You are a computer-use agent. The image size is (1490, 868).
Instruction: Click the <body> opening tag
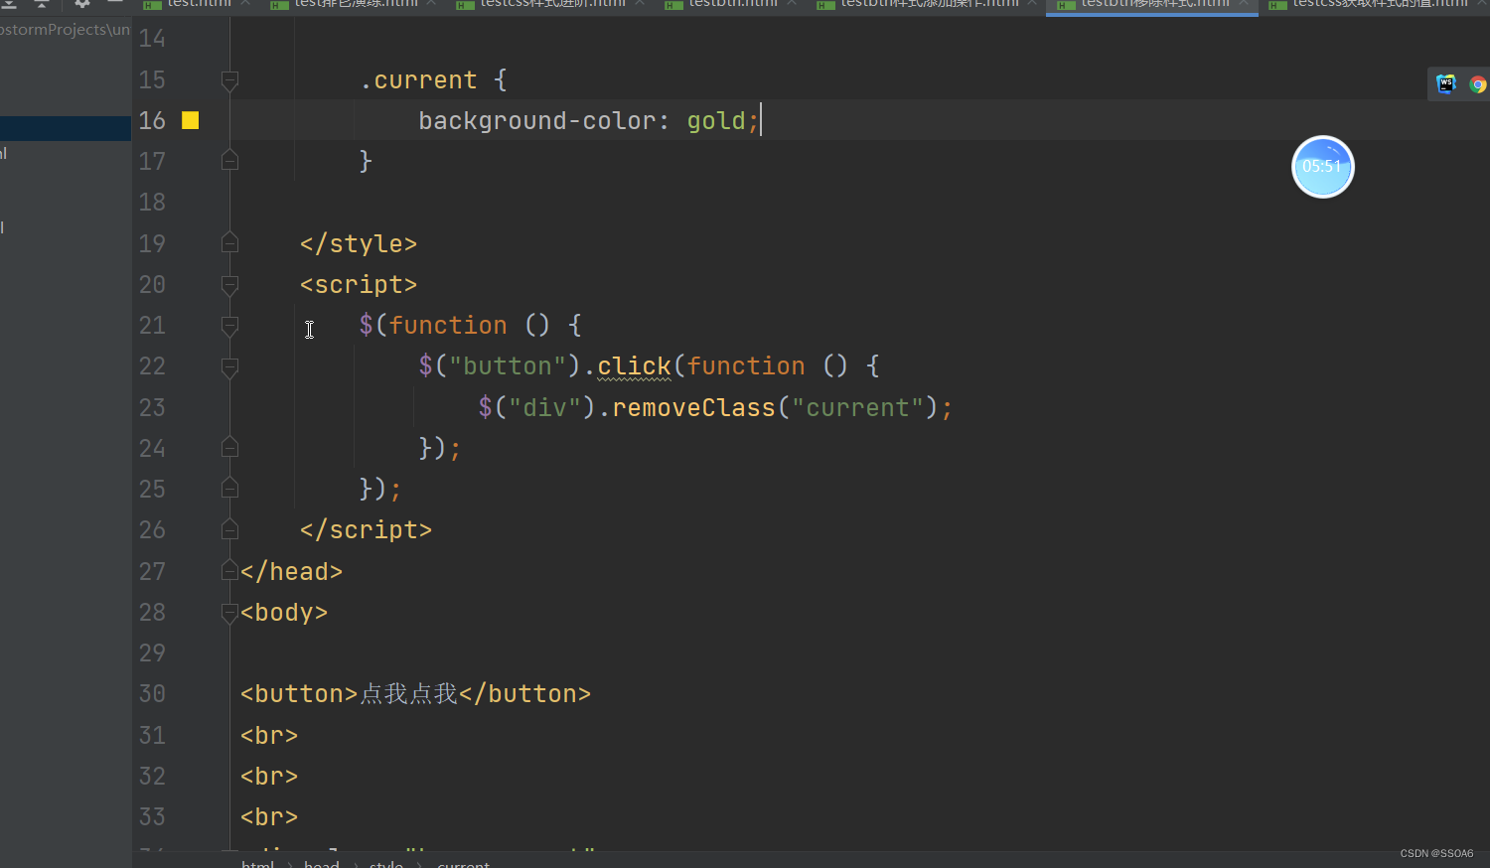pos(284,613)
